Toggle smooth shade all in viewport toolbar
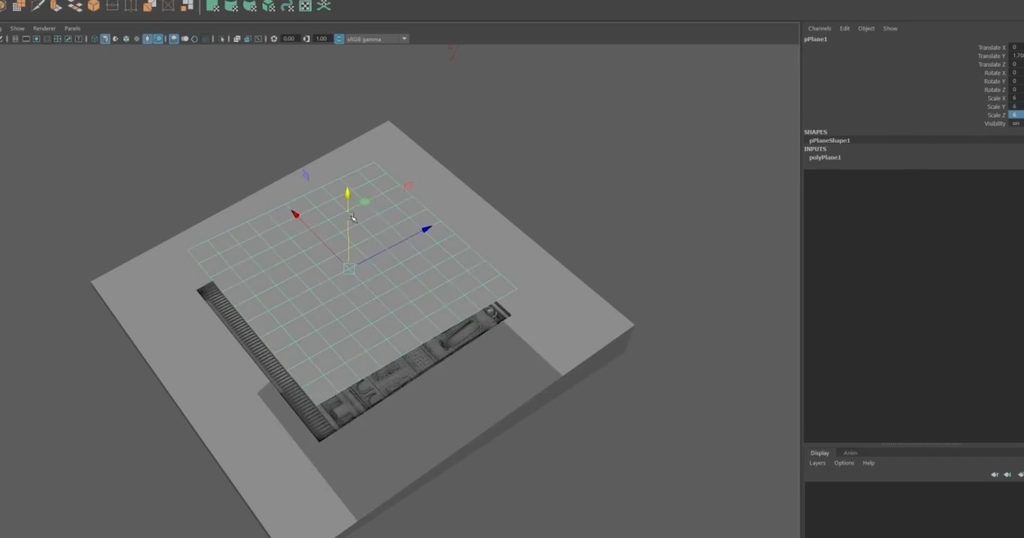 click(105, 38)
